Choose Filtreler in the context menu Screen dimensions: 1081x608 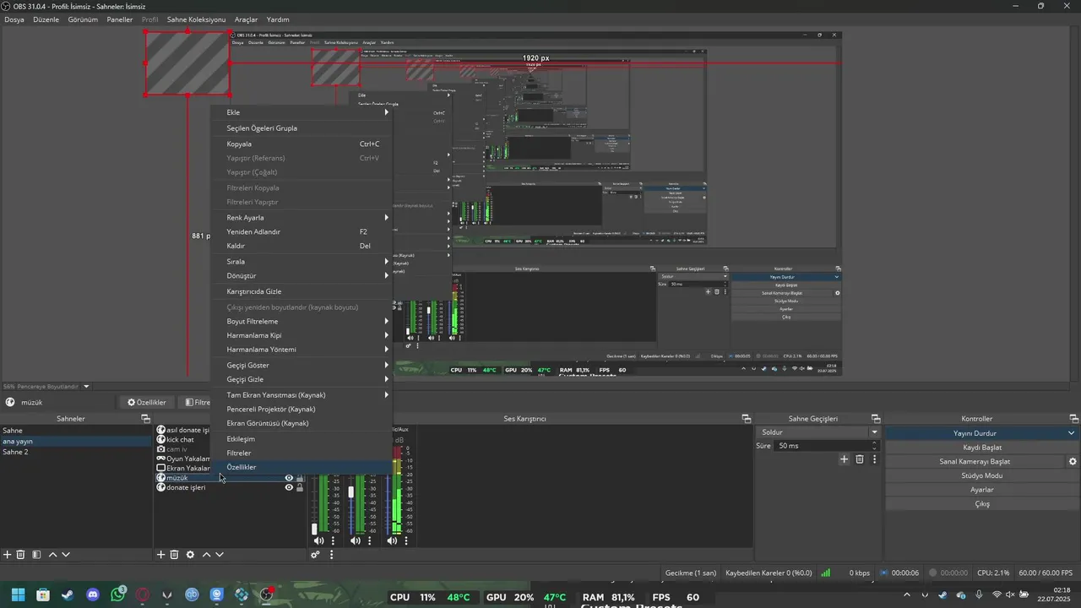pyautogui.click(x=301, y=453)
